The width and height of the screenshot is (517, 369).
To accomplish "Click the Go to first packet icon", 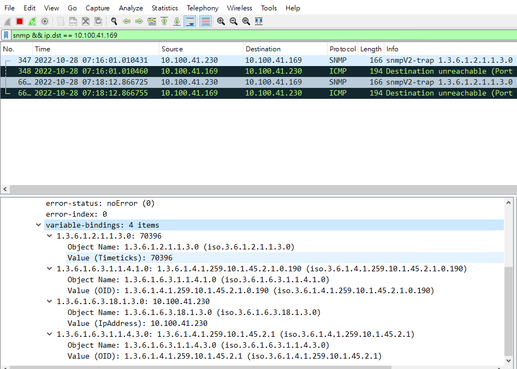I will (x=165, y=21).
